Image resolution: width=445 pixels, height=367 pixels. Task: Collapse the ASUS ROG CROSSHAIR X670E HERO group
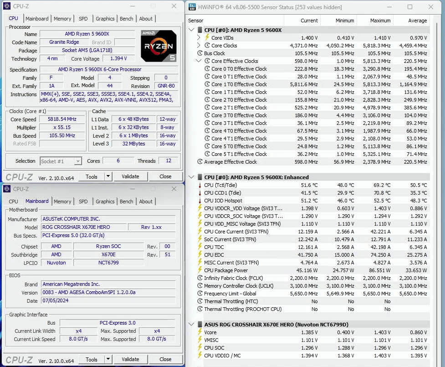[x=192, y=325]
